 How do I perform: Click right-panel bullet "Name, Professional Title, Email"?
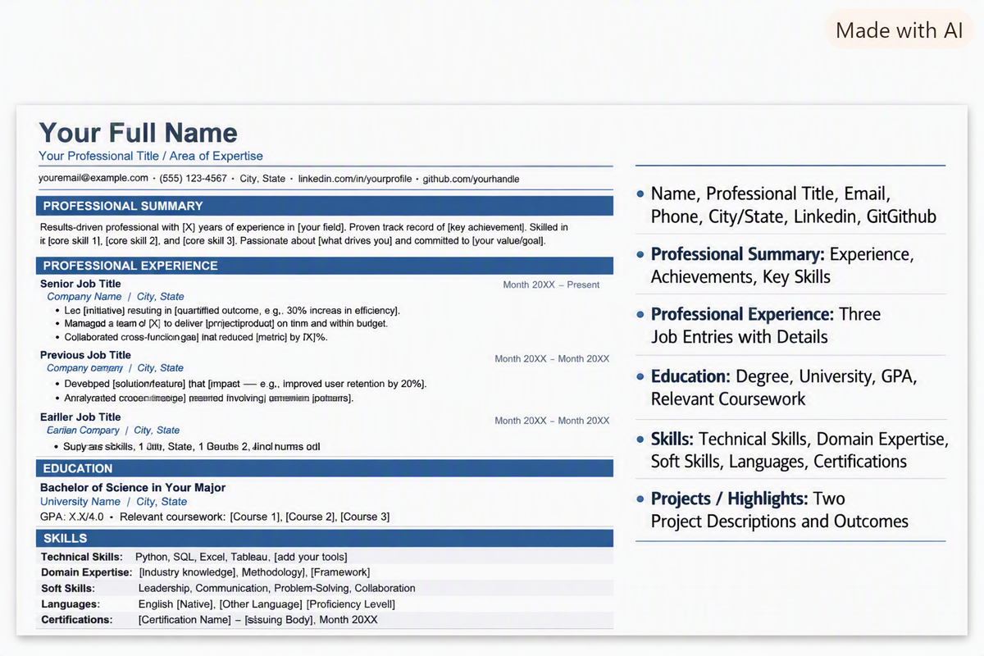[793, 205]
